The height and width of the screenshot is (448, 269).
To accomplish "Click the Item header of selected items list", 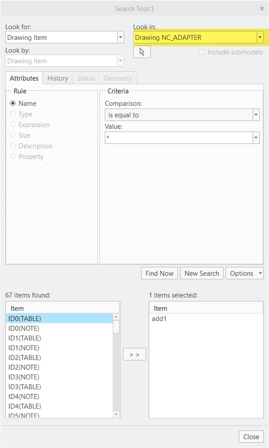I will (206, 308).
